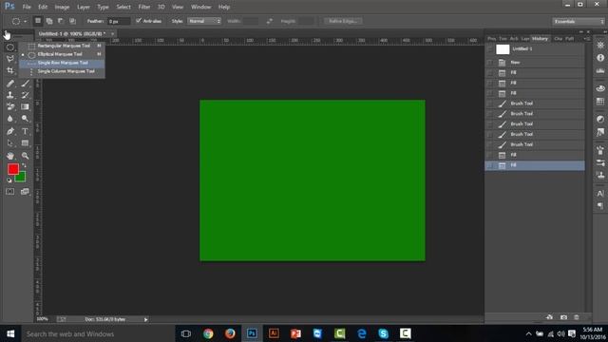Click the New selection mode icon
Image resolution: width=608 pixels, height=342 pixels.
(x=38, y=21)
